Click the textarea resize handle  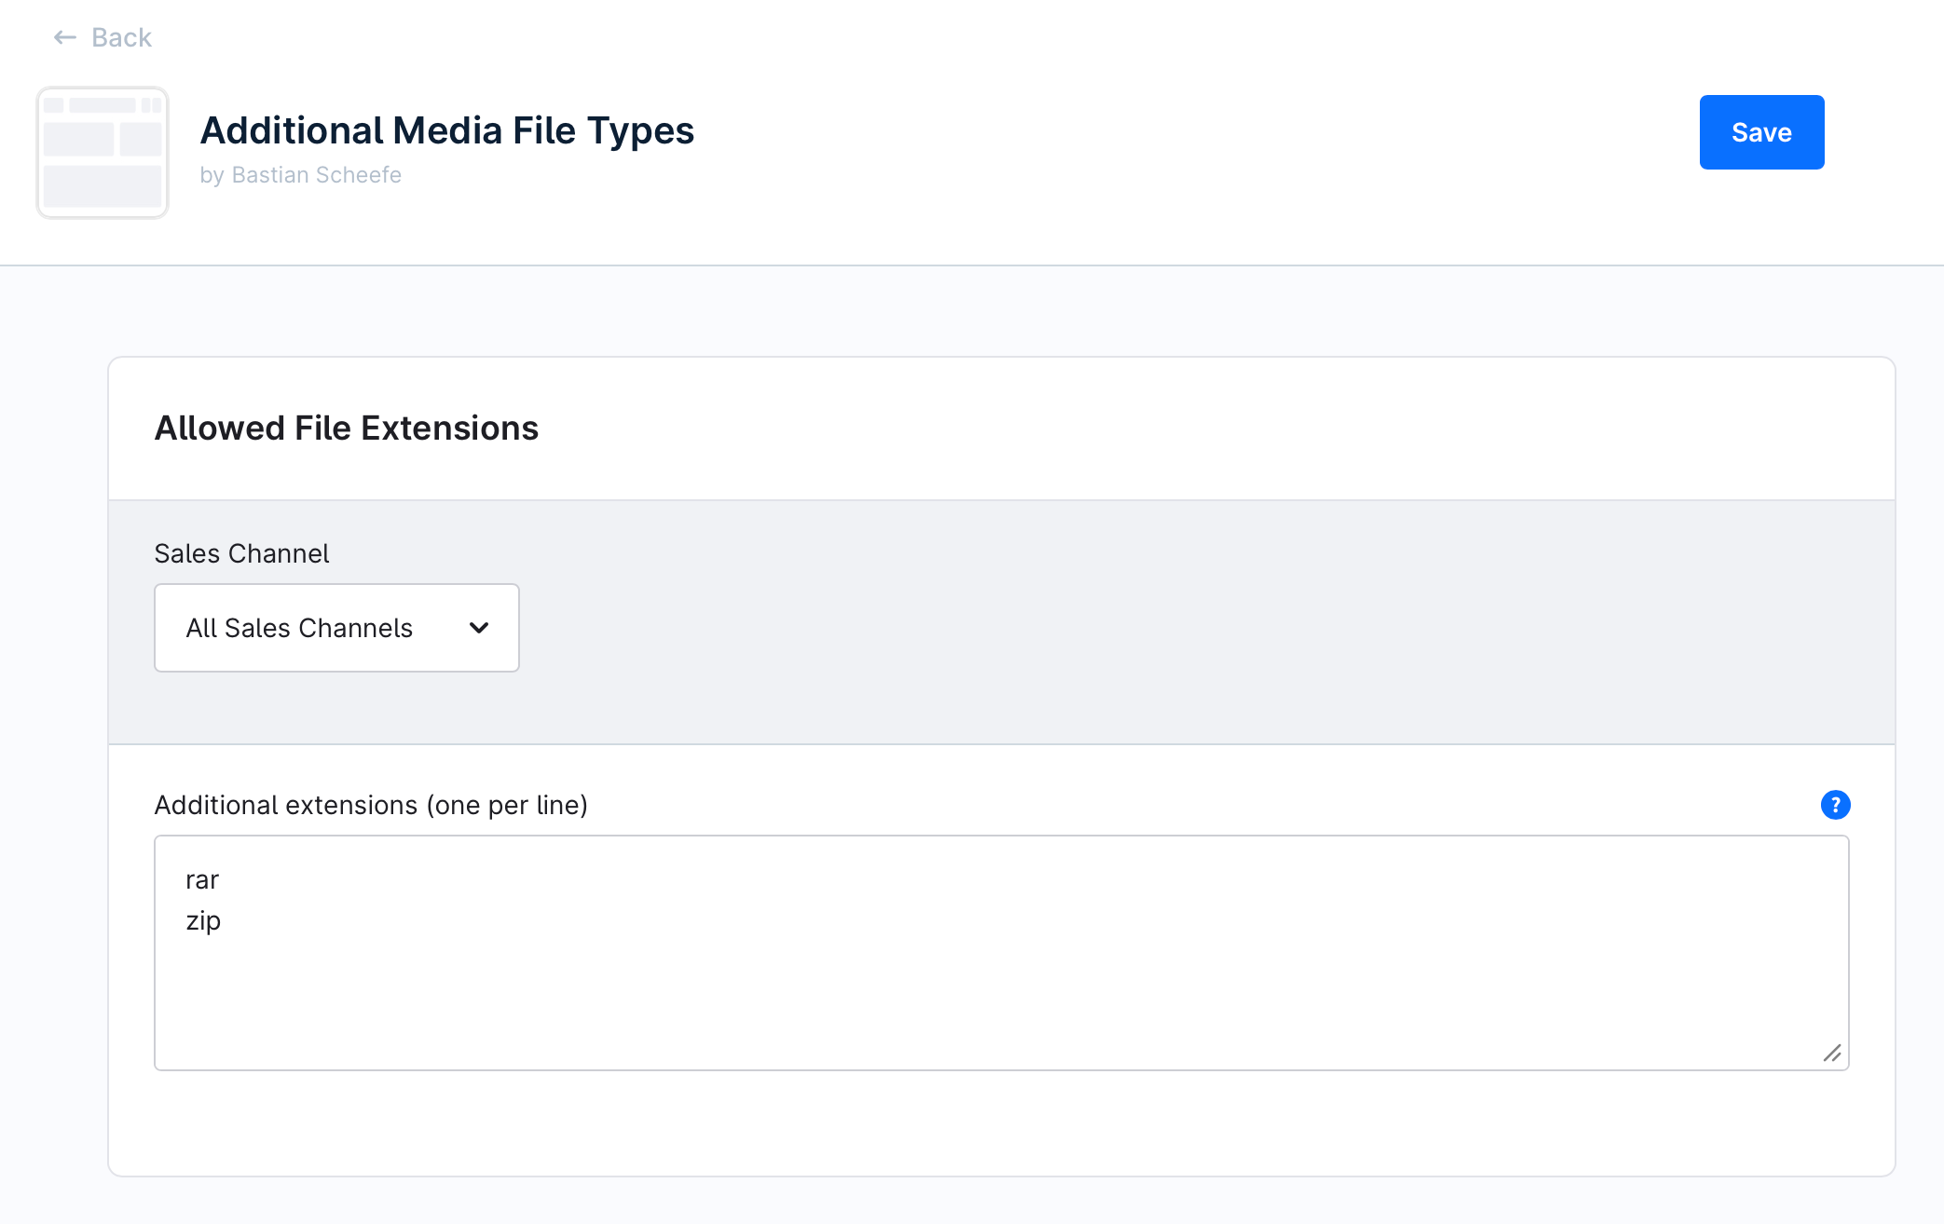tap(1832, 1054)
